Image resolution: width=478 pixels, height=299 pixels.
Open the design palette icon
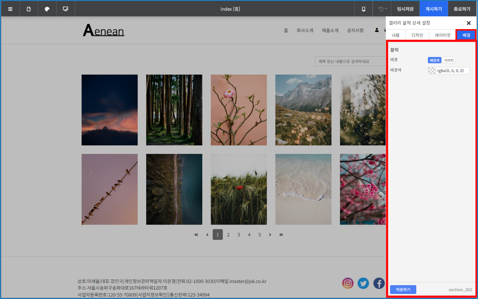click(47, 9)
